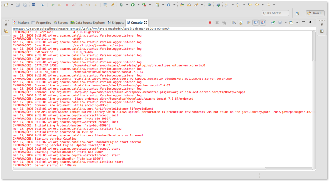Click the Open Console icon with plus
The height and width of the screenshot is (181, 329).
(x=291, y=23)
